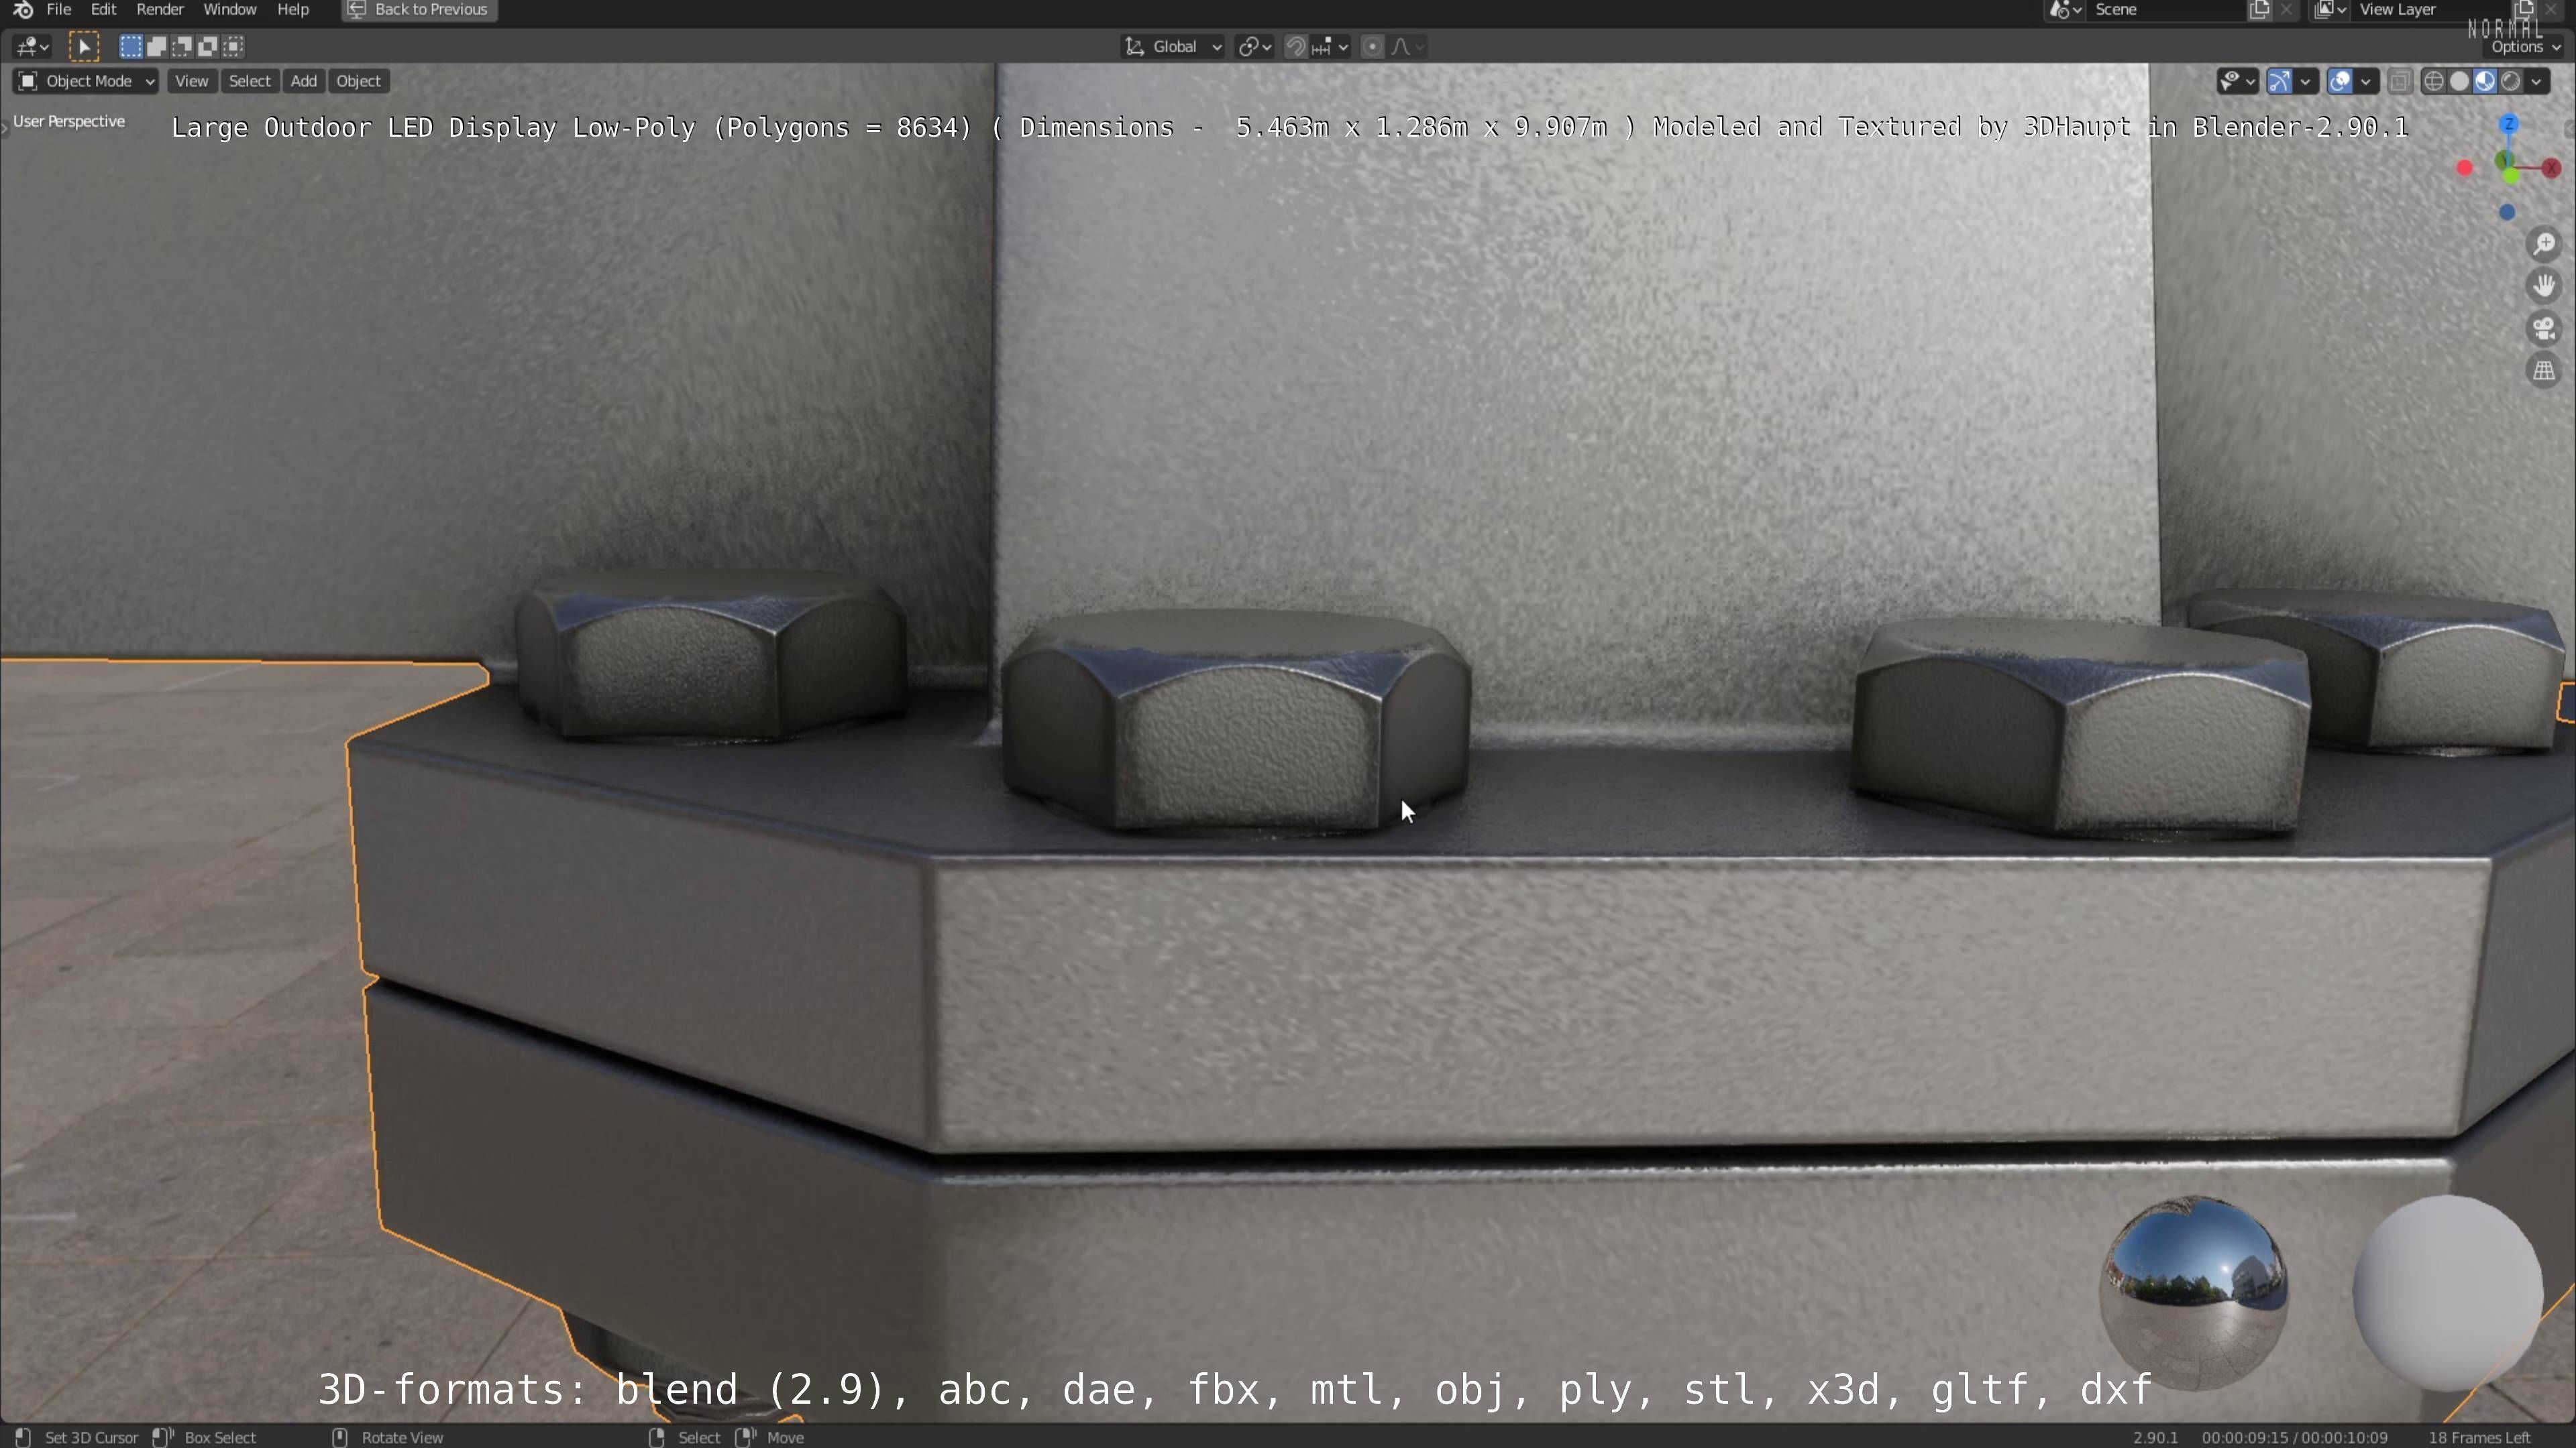This screenshot has width=2576, height=1448.
Task: Click the pan view hand icon
Action: [2544, 287]
